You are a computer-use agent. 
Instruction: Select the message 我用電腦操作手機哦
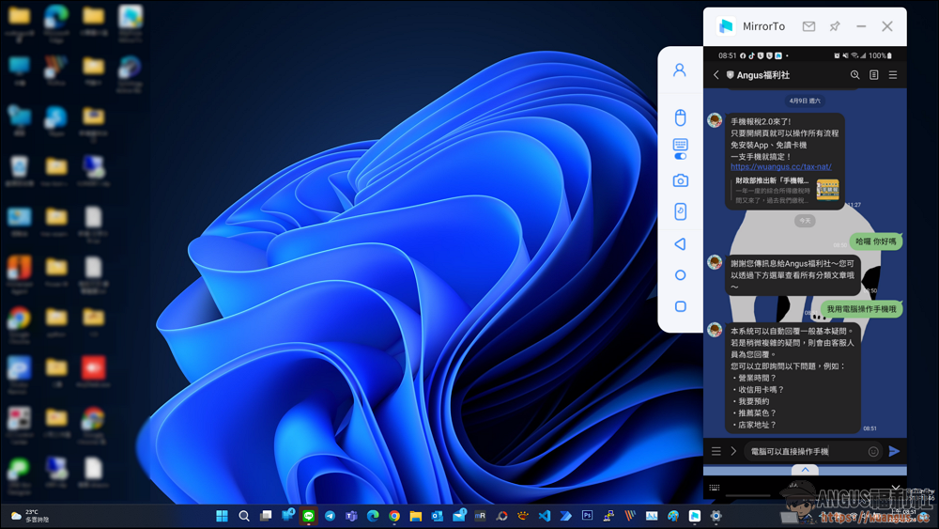tap(862, 309)
